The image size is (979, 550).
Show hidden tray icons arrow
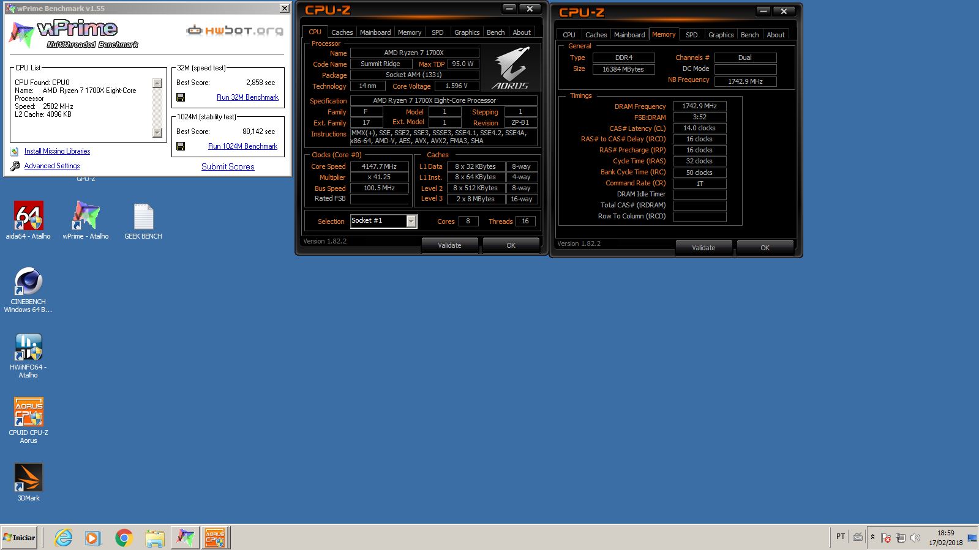tap(872, 537)
